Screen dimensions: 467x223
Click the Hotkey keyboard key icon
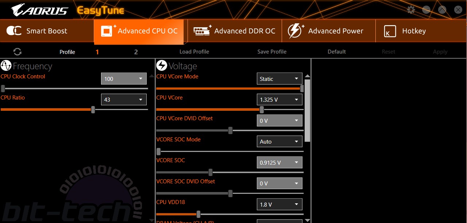pos(390,31)
